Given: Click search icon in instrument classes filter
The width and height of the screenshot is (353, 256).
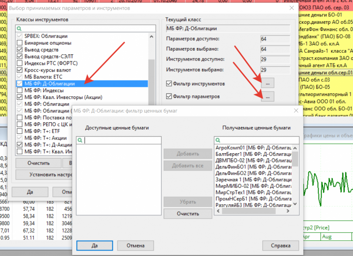Looking at the screenshot, I should tap(19, 29).
